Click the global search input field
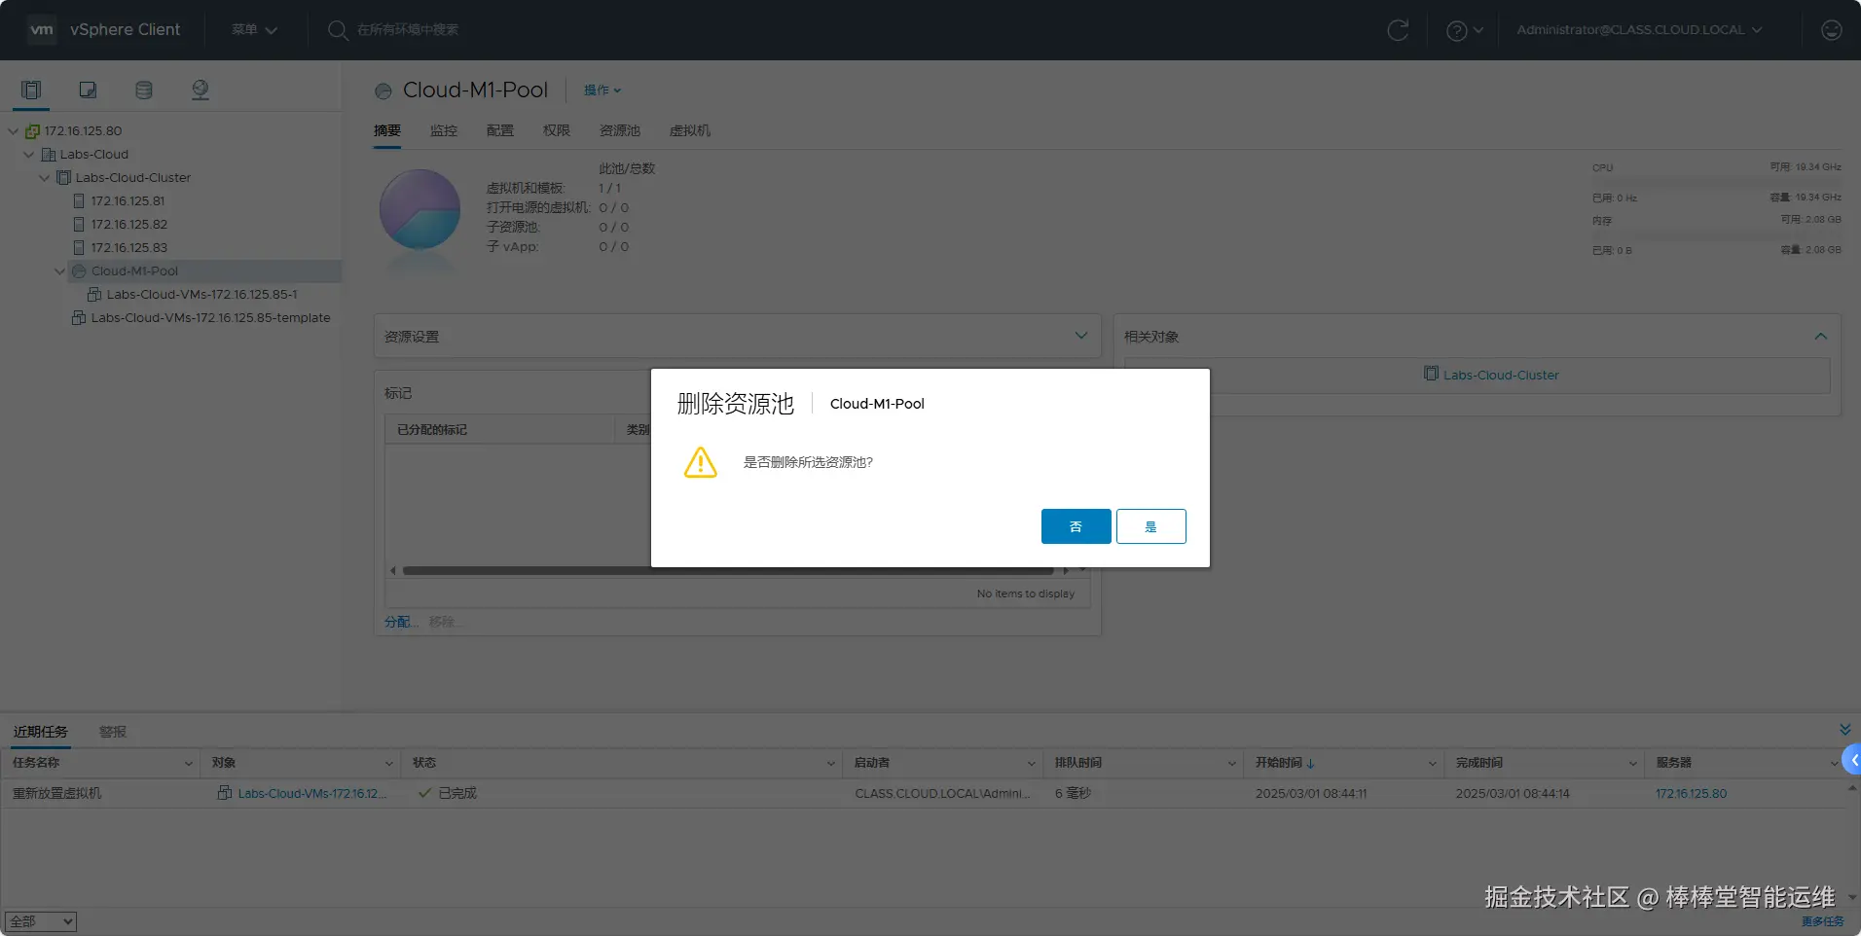 [407, 30]
